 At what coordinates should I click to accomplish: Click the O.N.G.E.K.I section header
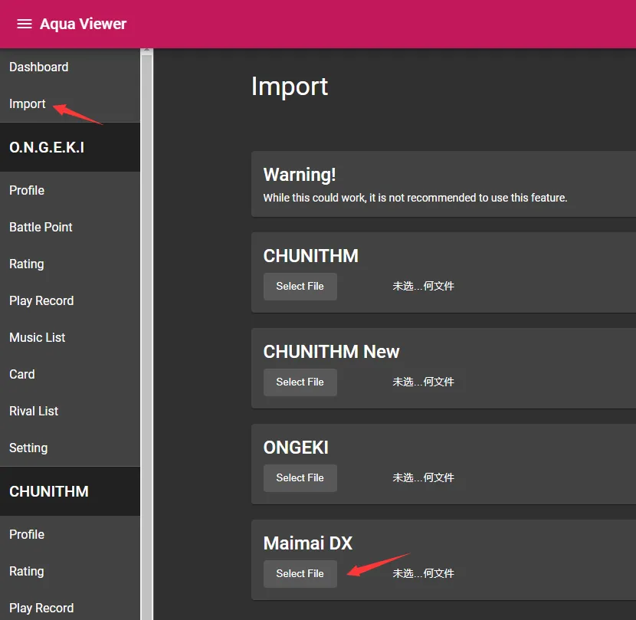pyautogui.click(x=70, y=147)
